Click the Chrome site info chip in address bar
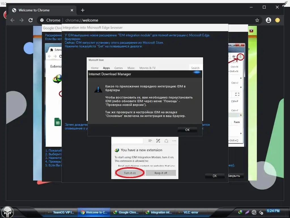Screen dimensions: 290x218 click(50, 20)
